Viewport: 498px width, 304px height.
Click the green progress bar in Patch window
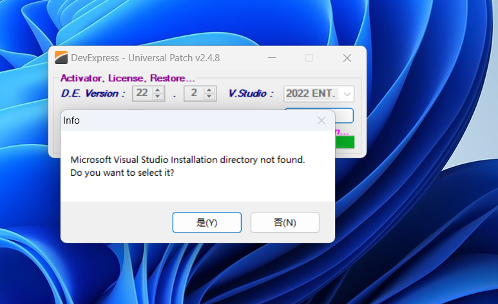click(345, 142)
